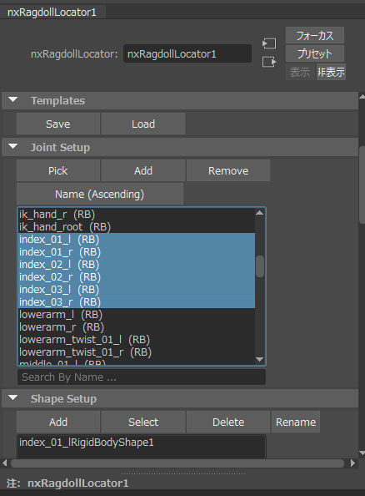Screen dimensions: 365x496
Task: Open the Name (Ascending) sort dropdown
Action: click(100, 194)
